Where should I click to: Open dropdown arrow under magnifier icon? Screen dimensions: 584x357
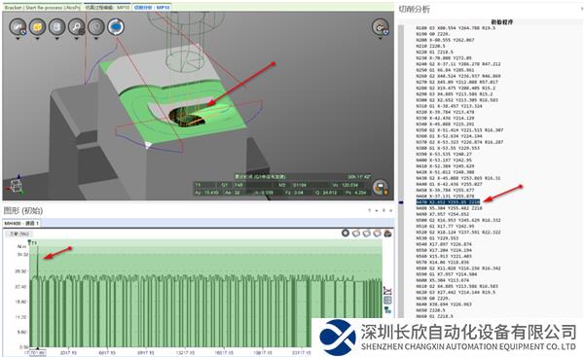[x=76, y=38]
